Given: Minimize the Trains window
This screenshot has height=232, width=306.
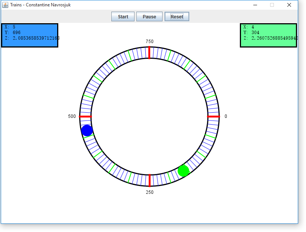Looking at the screenshot, I should 255,5.
